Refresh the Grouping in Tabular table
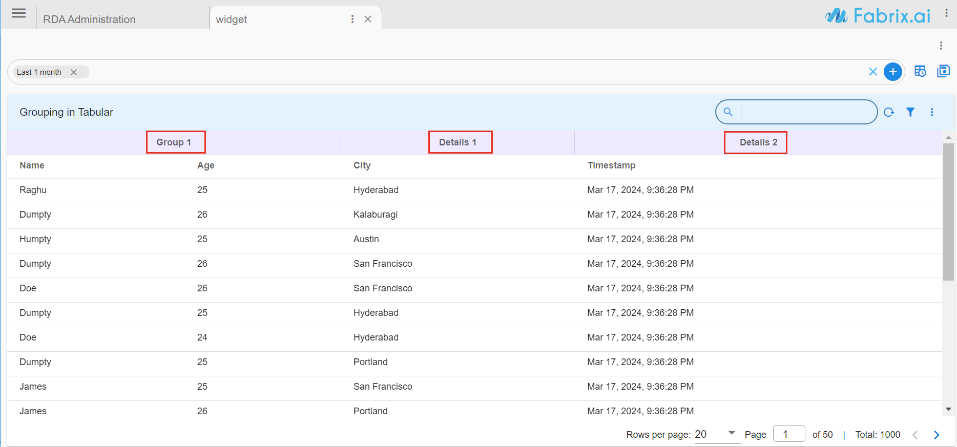Image resolution: width=957 pixels, height=447 pixels. coord(889,112)
